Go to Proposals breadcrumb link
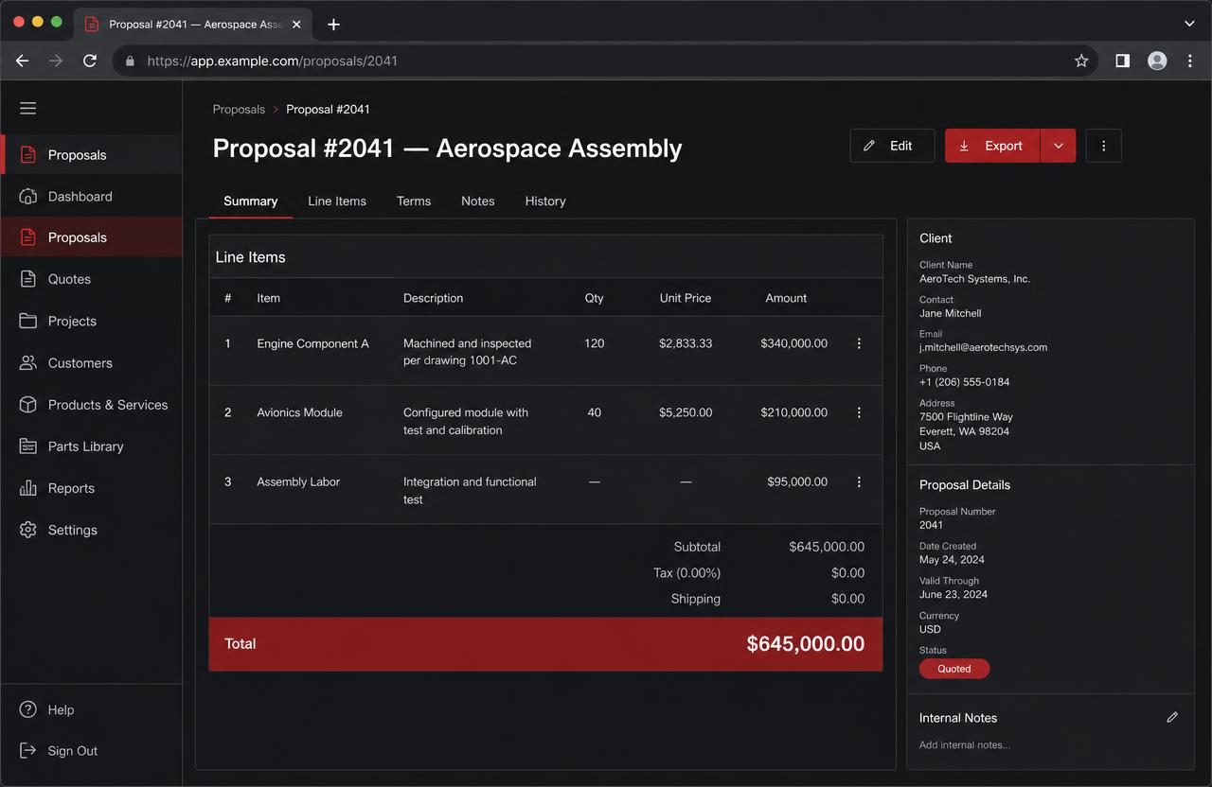The width and height of the screenshot is (1212, 787). [239, 109]
